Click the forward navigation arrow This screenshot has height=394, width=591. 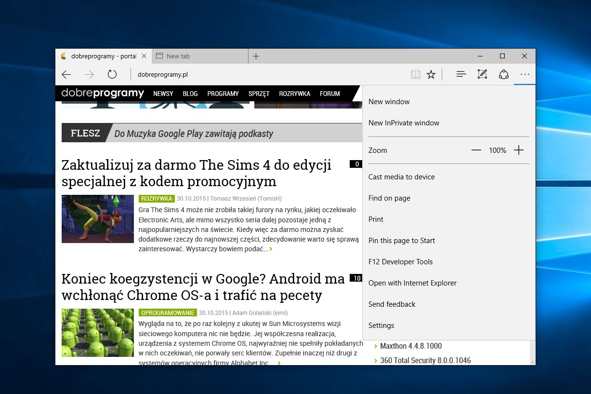[89, 74]
